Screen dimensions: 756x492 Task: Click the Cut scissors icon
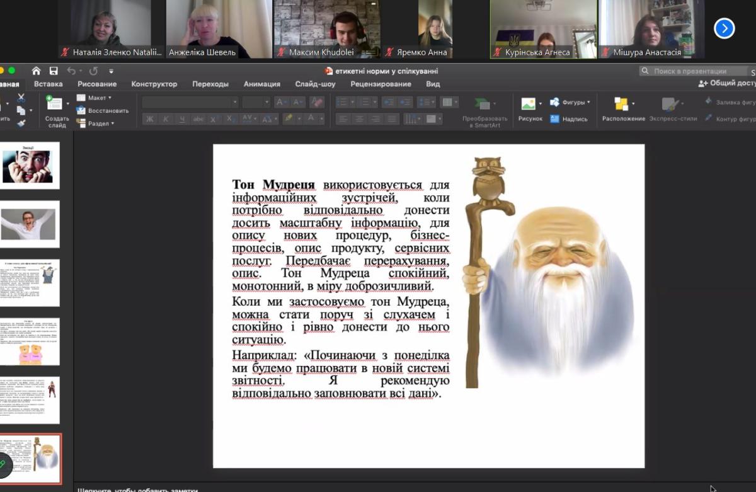tap(21, 98)
